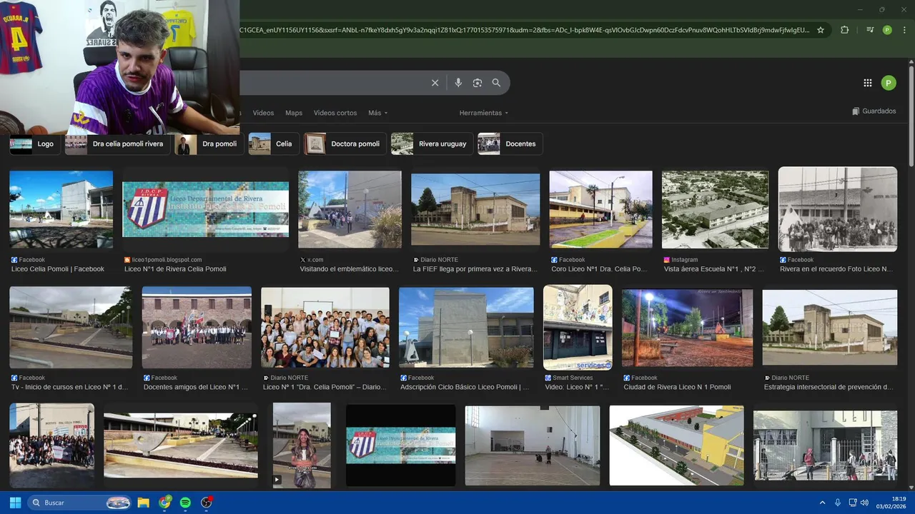Screen dimensions: 915x514
Task: Click the x.com source label
Action: click(x=315, y=260)
